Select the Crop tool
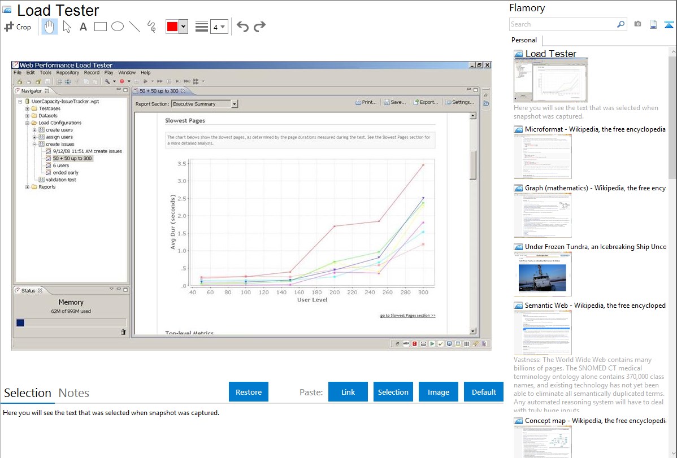677x458 pixels. point(18,27)
